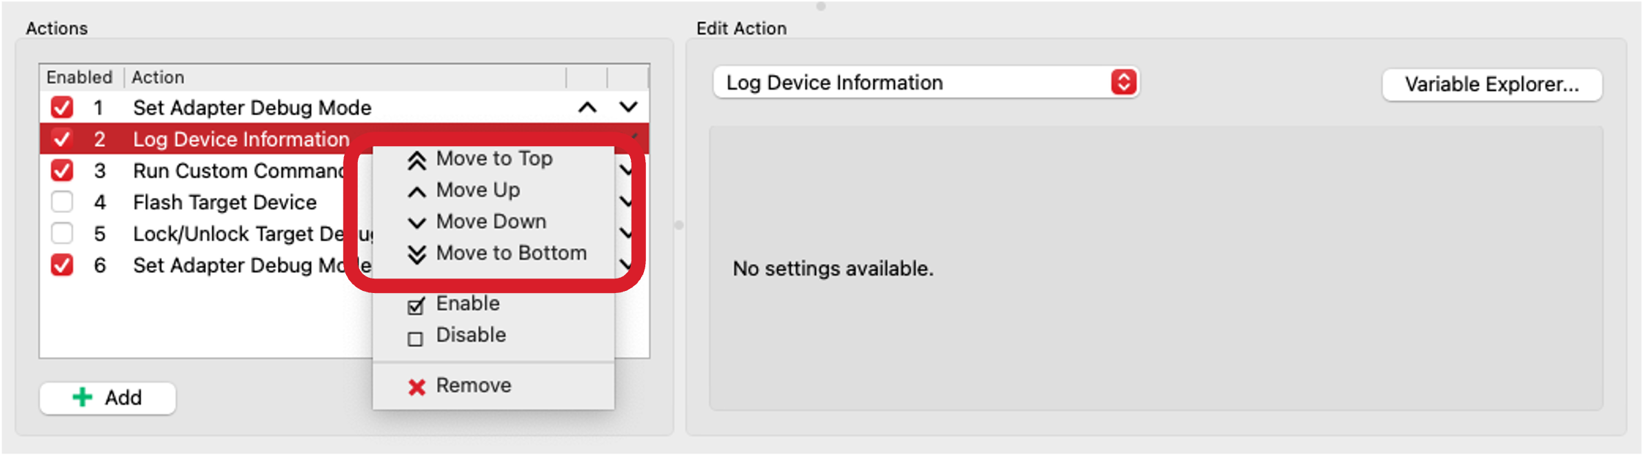Select the Flash Target Device action row
Image resolution: width=1643 pixels, height=455 pixels.
(x=225, y=203)
